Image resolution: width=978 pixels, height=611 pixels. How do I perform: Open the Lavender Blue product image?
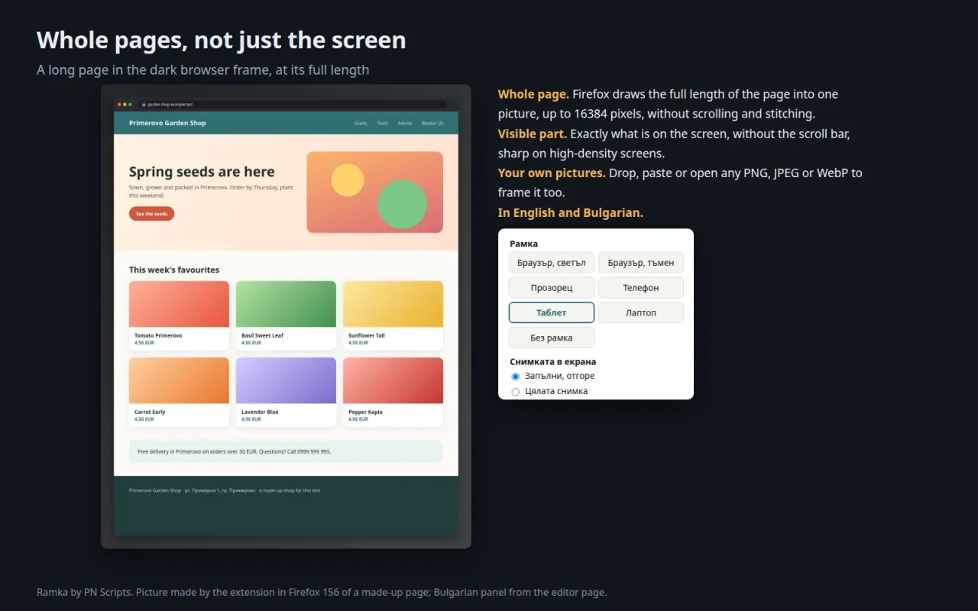click(x=286, y=380)
